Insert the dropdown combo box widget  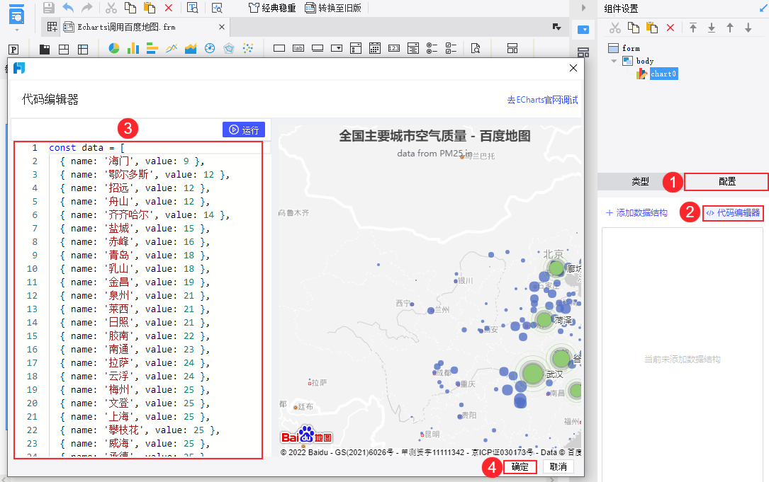337,48
